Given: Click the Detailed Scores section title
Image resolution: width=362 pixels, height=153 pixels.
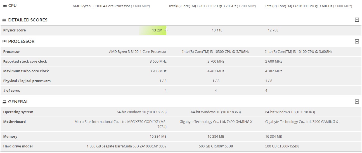Looking at the screenshot, I should 28,20.
